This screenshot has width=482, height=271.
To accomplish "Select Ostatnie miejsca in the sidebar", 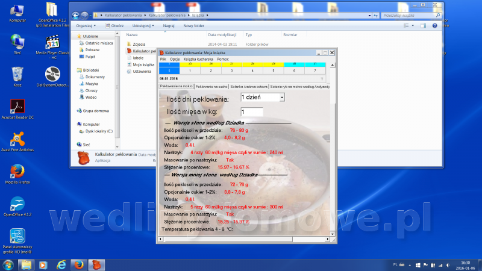I will point(96,43).
